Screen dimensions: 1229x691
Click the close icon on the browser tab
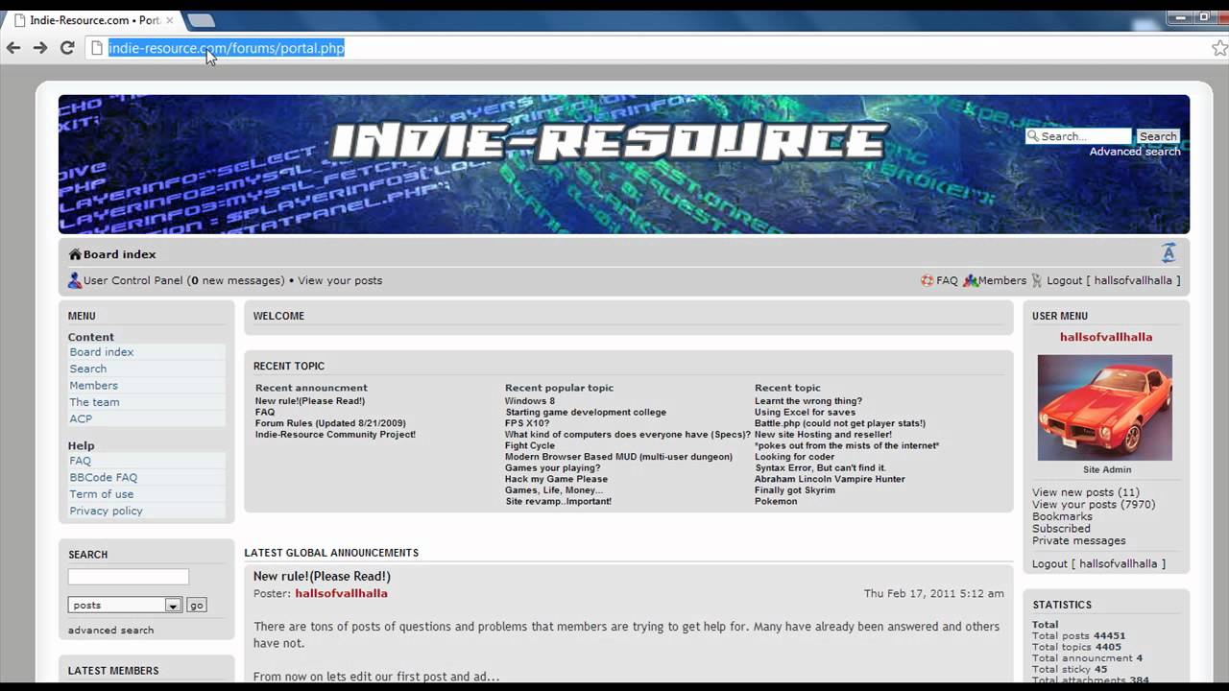[170, 20]
